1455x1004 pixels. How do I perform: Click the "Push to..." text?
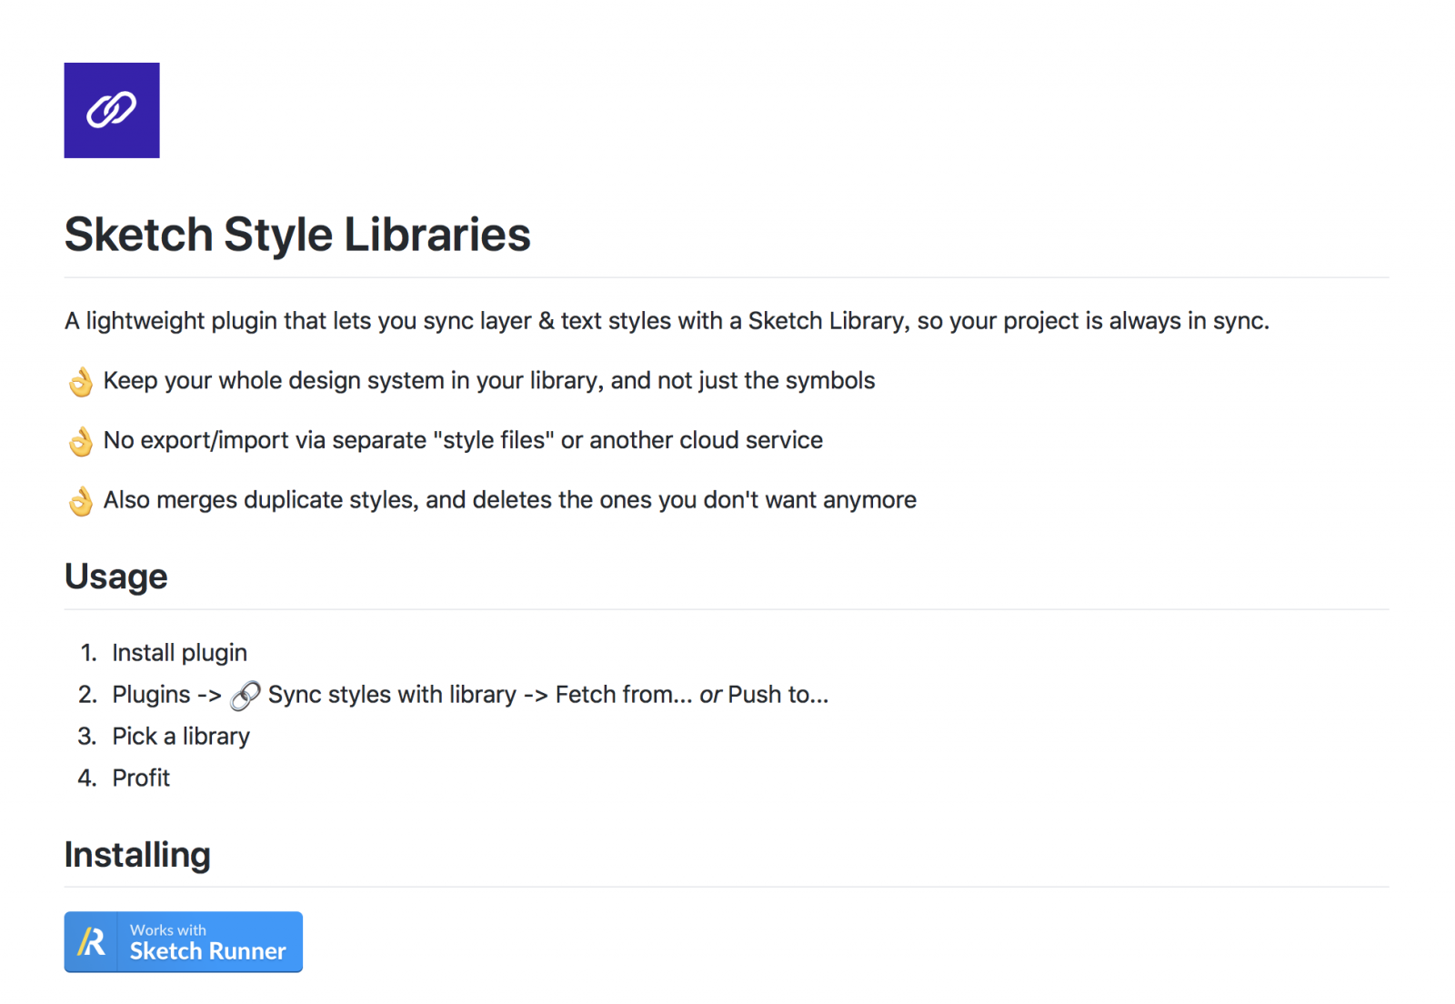778,695
